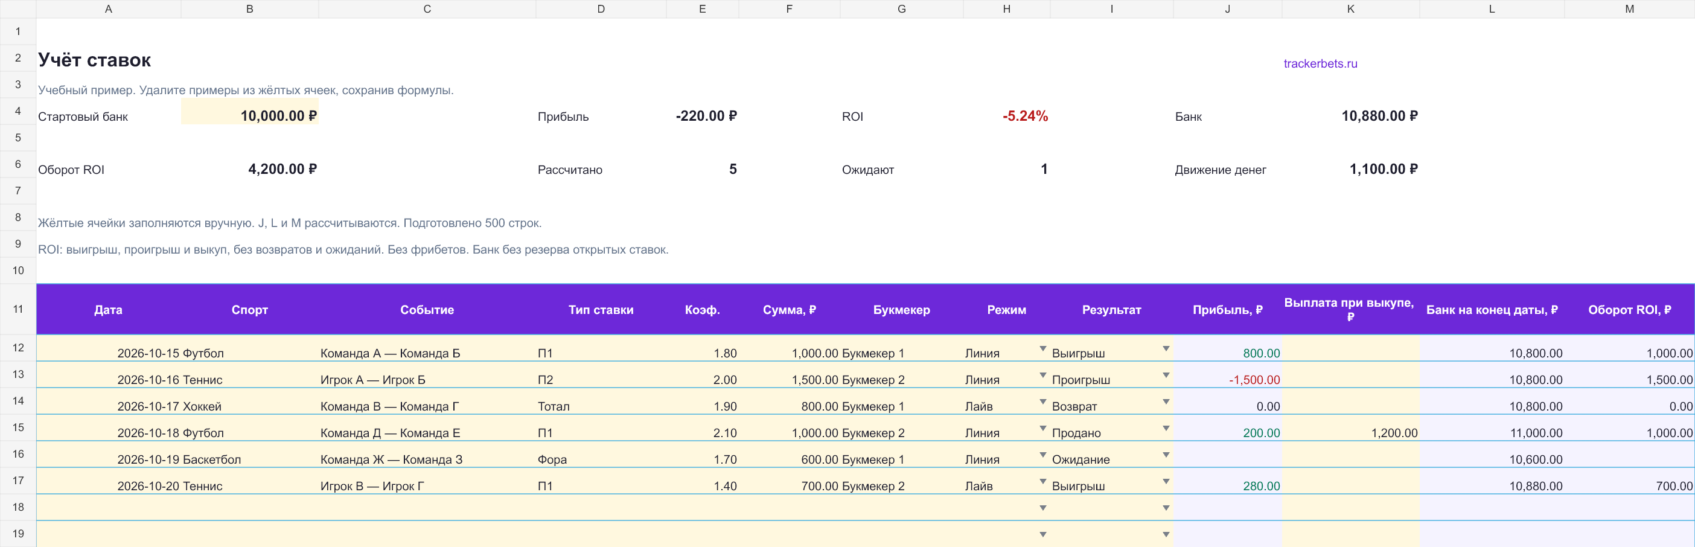Select the cell Команда А — Команда Б
Screen dimensions: 1695x547
pos(427,348)
